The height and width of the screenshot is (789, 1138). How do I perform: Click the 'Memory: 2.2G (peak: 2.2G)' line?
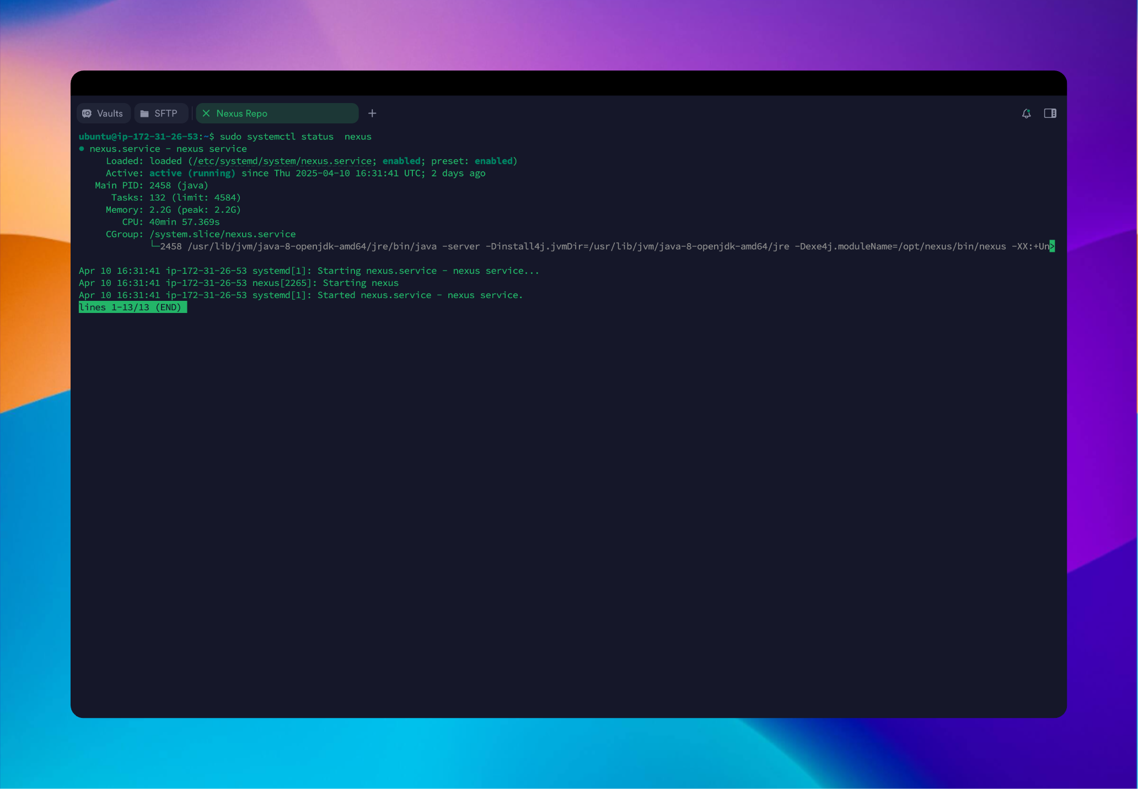click(x=173, y=210)
